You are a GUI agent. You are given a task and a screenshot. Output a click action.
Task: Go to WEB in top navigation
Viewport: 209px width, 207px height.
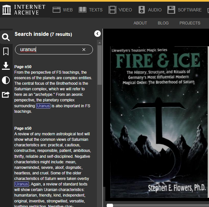tap(68, 10)
